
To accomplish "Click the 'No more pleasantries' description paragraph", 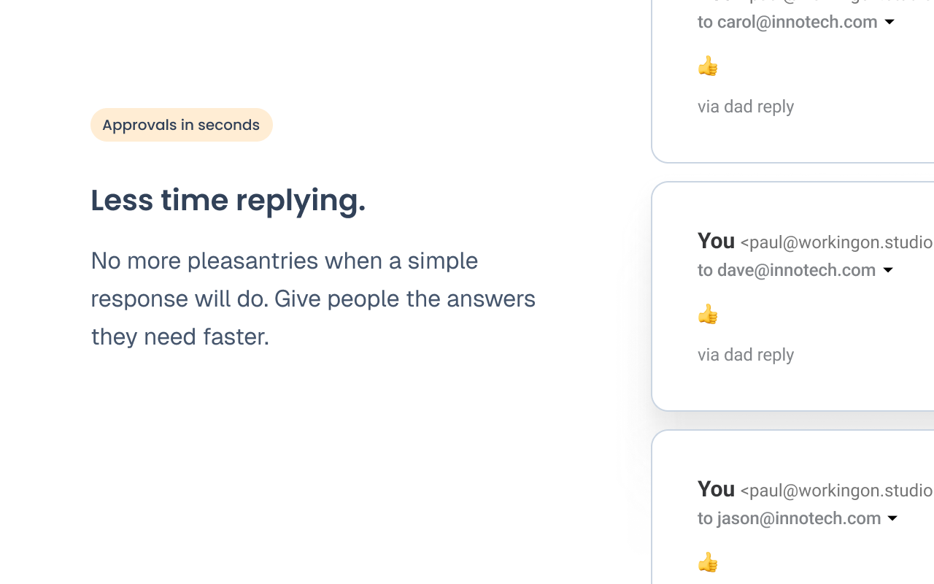I will (313, 299).
